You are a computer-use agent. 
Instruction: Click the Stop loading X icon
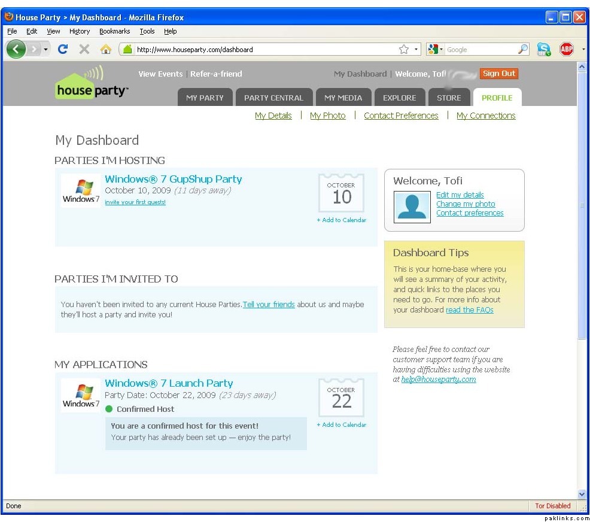[x=84, y=50]
